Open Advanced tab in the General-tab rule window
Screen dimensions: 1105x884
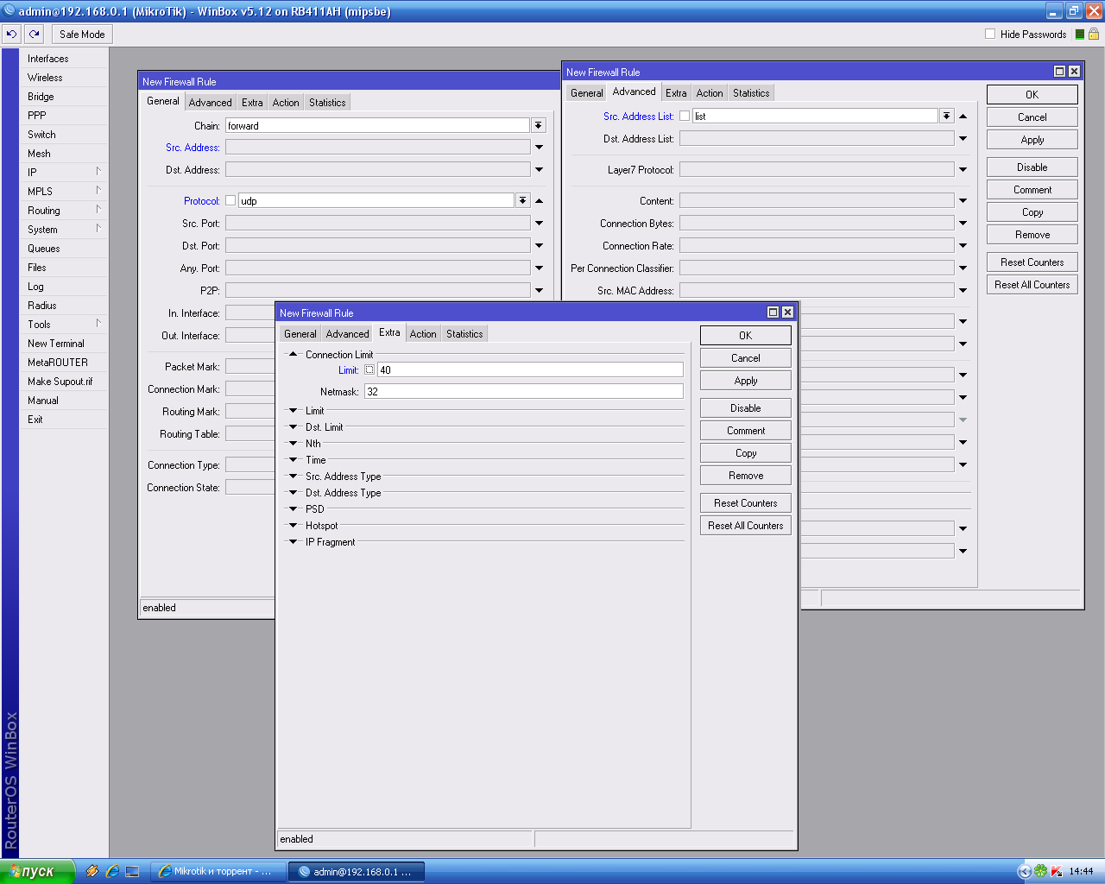[x=211, y=103]
